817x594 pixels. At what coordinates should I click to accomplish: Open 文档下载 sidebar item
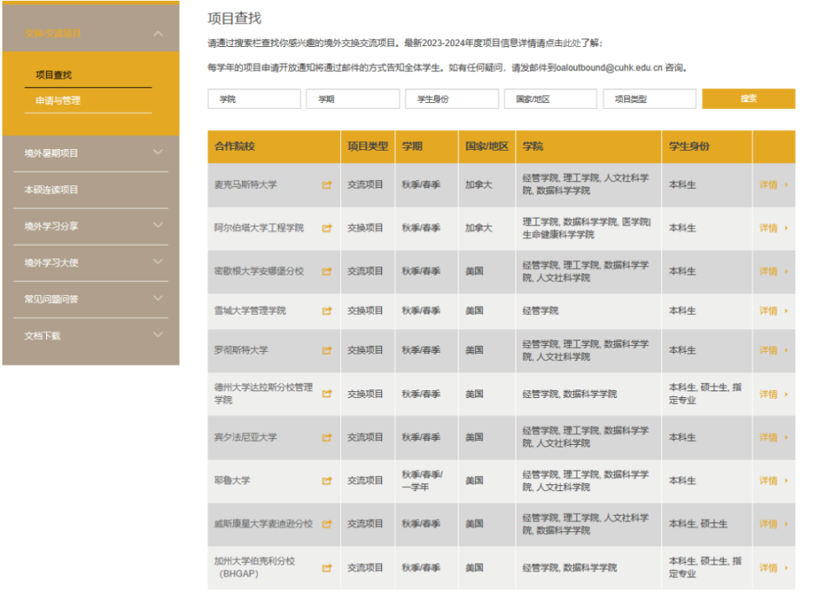click(x=42, y=336)
